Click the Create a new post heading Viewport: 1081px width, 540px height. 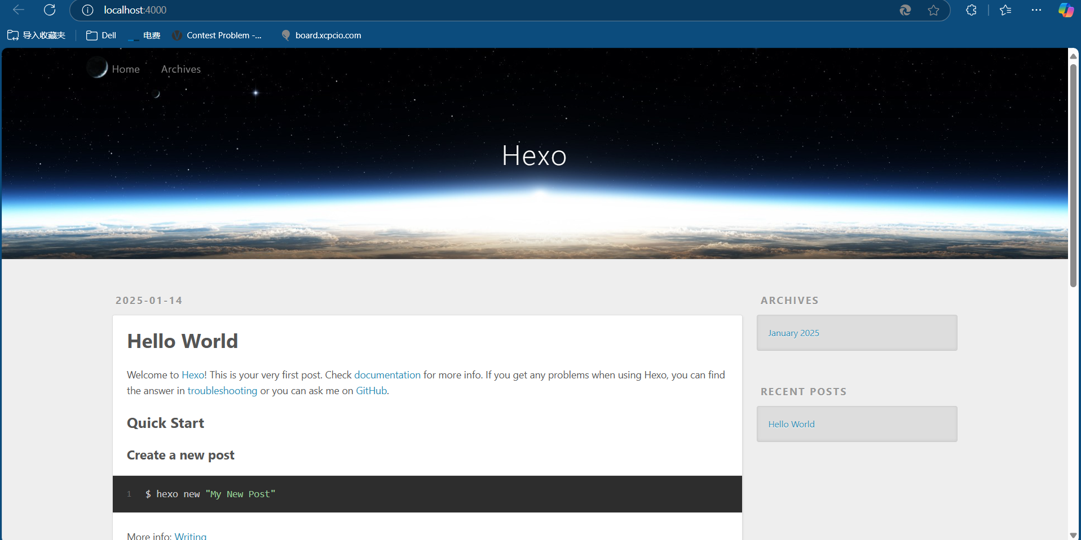coord(180,456)
